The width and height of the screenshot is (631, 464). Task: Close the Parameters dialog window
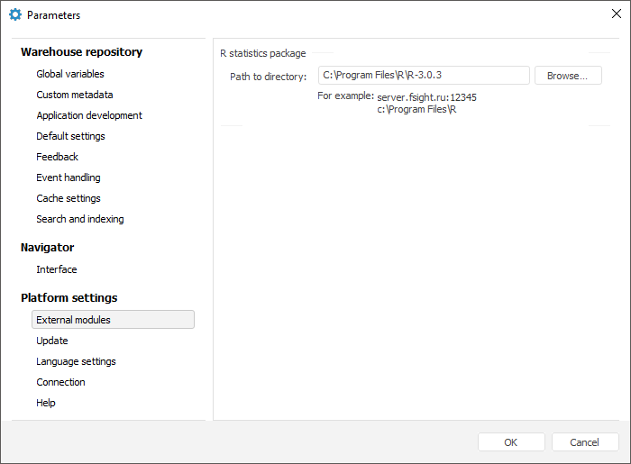(x=616, y=14)
